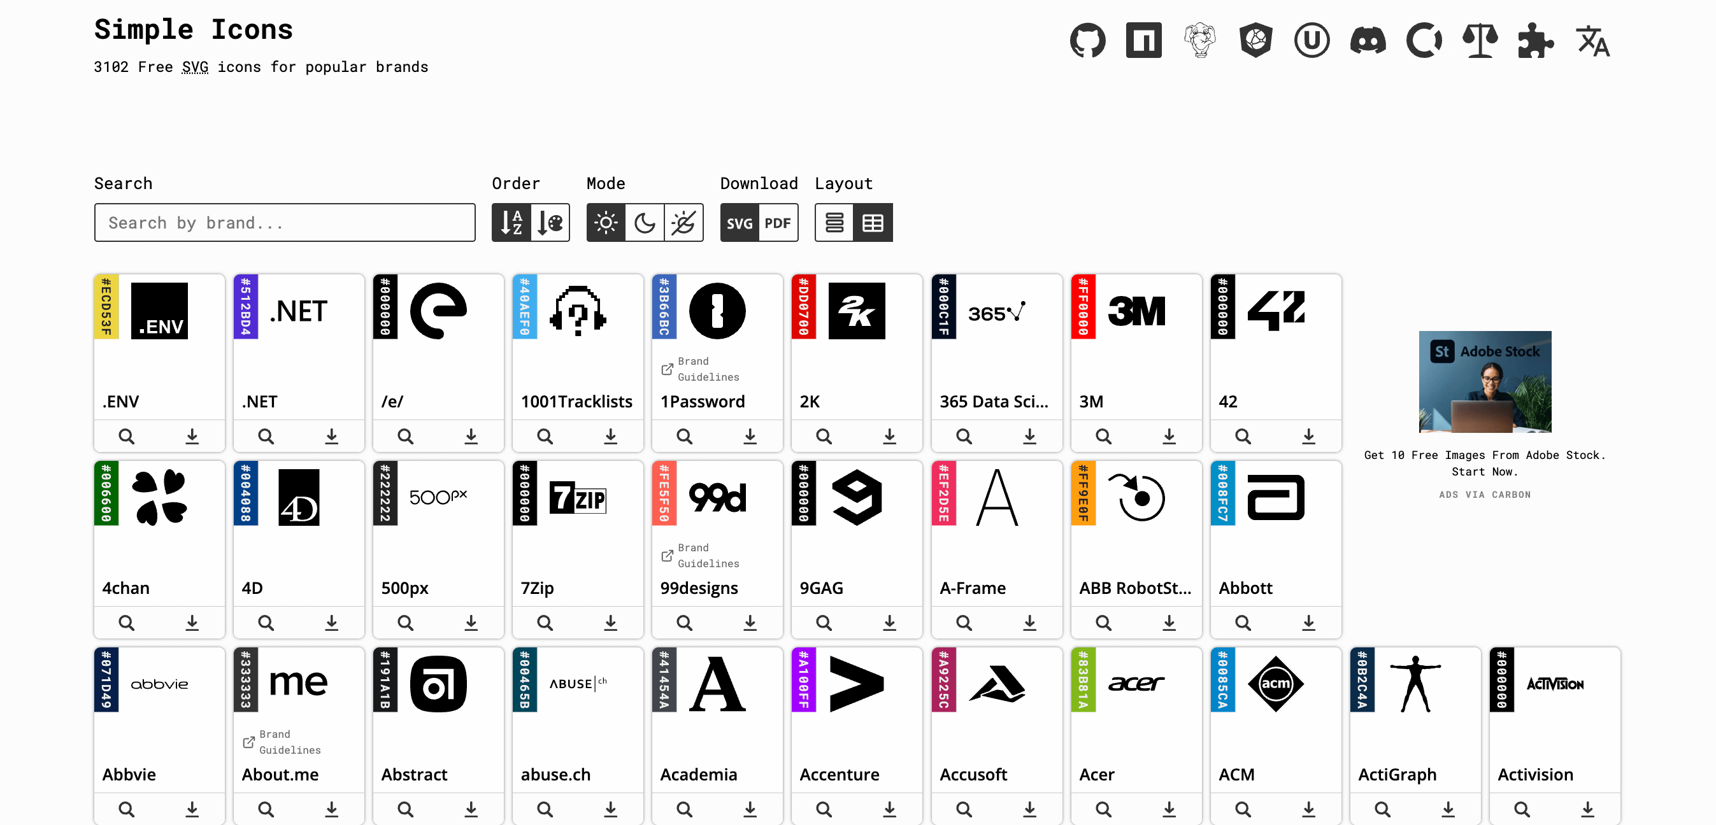This screenshot has height=825, width=1716.
Task: Open the legal disclaimer scales icon
Action: pyautogui.click(x=1480, y=41)
